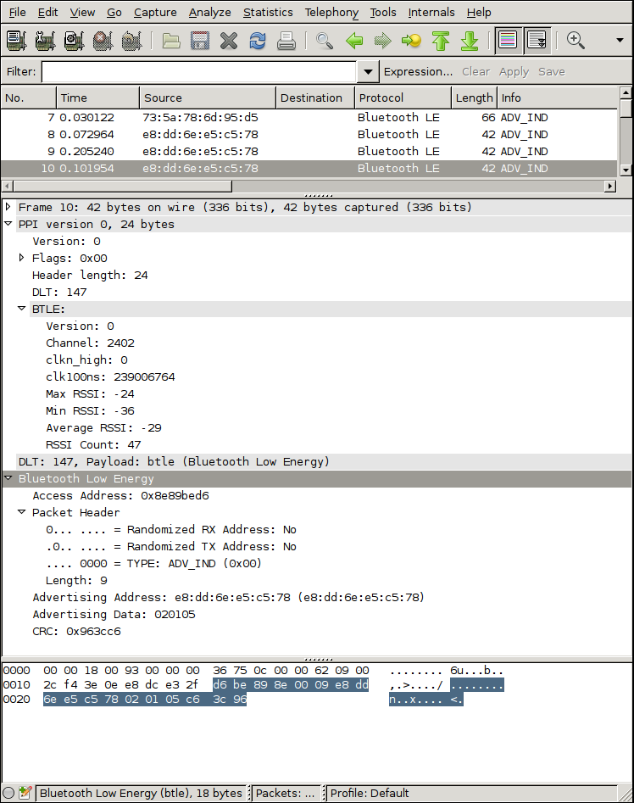This screenshot has width=634, height=803.
Task: Sort packets by the Source column
Action: [x=208, y=98]
